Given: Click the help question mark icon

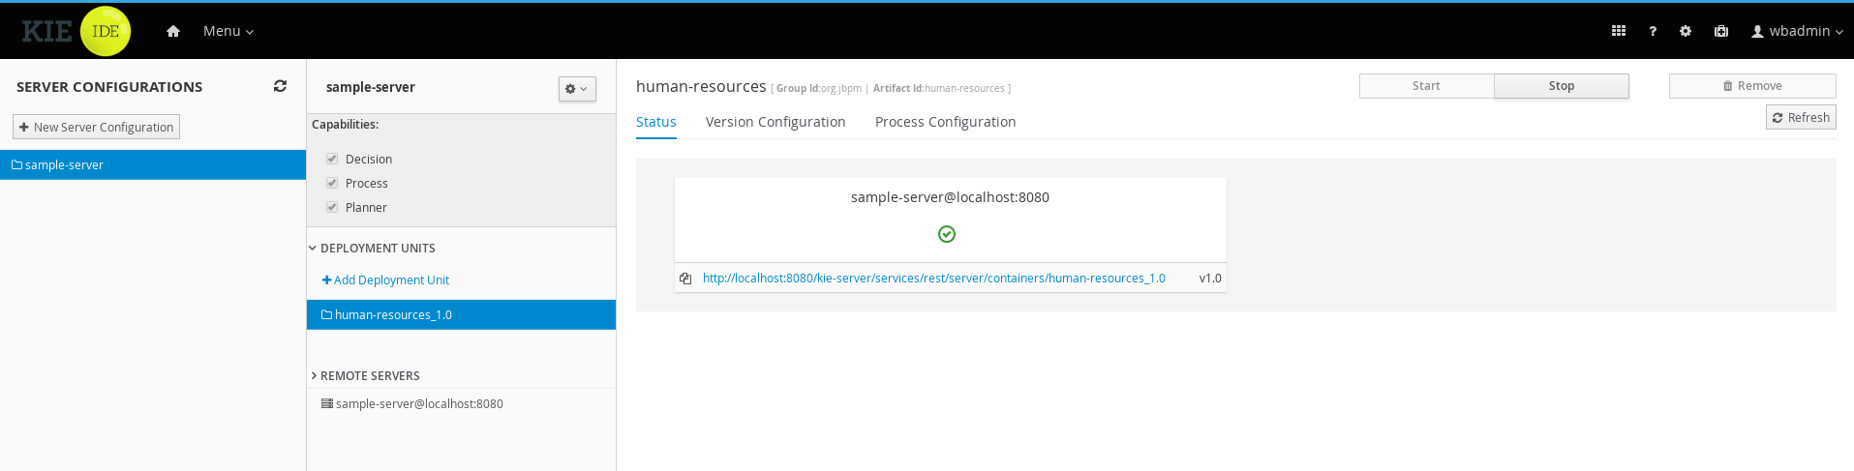Looking at the screenshot, I should point(1653,31).
